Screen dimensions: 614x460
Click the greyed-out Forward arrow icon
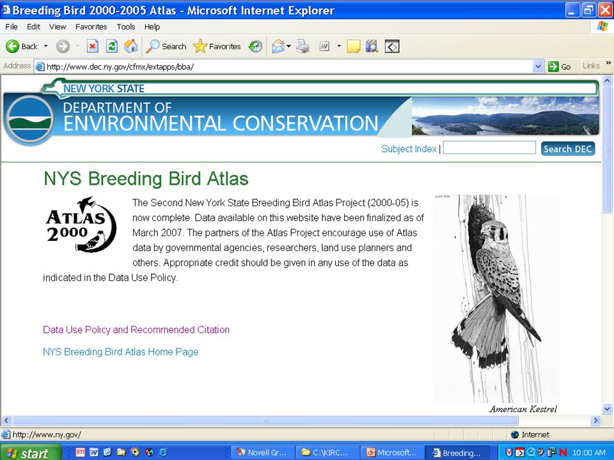[x=63, y=47]
